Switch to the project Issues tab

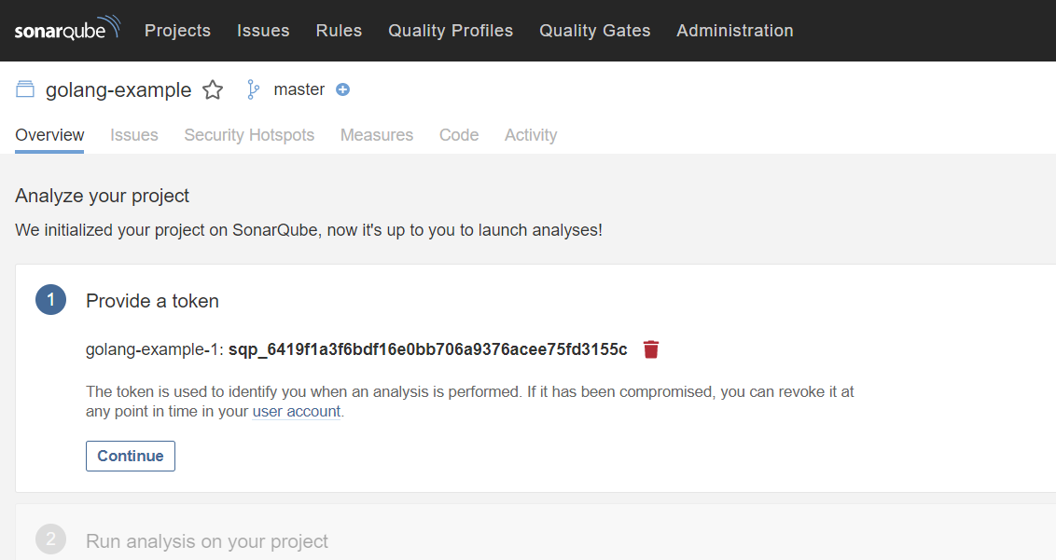click(x=134, y=135)
